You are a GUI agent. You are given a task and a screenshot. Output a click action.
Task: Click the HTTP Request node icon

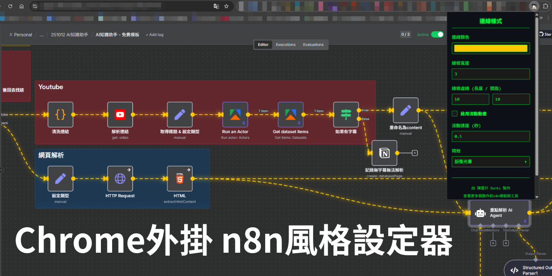tap(120, 179)
